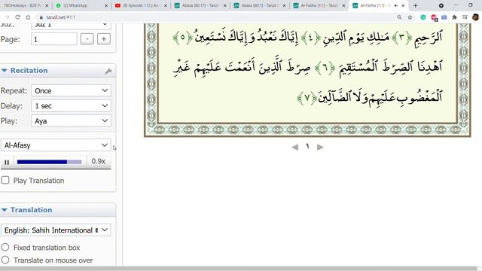Collapse the Recitation section
Image resolution: width=482 pixels, height=271 pixels.
coord(5,70)
